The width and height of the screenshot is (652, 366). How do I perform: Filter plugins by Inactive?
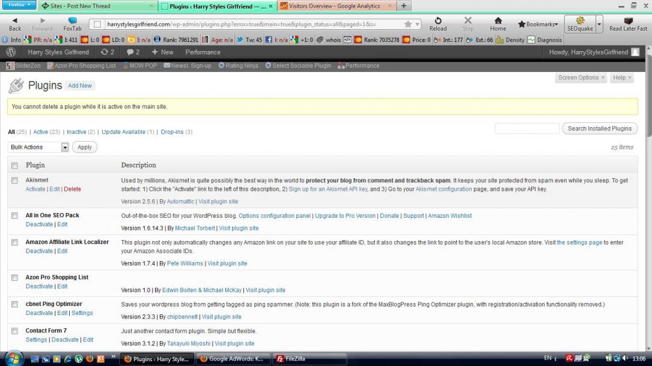coord(76,132)
